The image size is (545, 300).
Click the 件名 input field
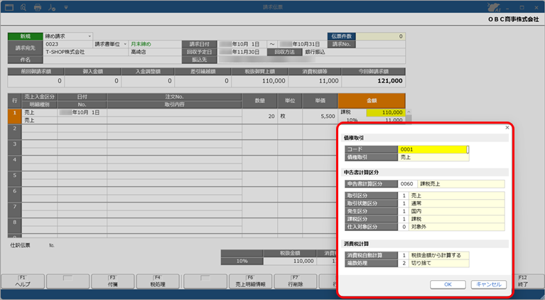pyautogui.click(x=112, y=60)
